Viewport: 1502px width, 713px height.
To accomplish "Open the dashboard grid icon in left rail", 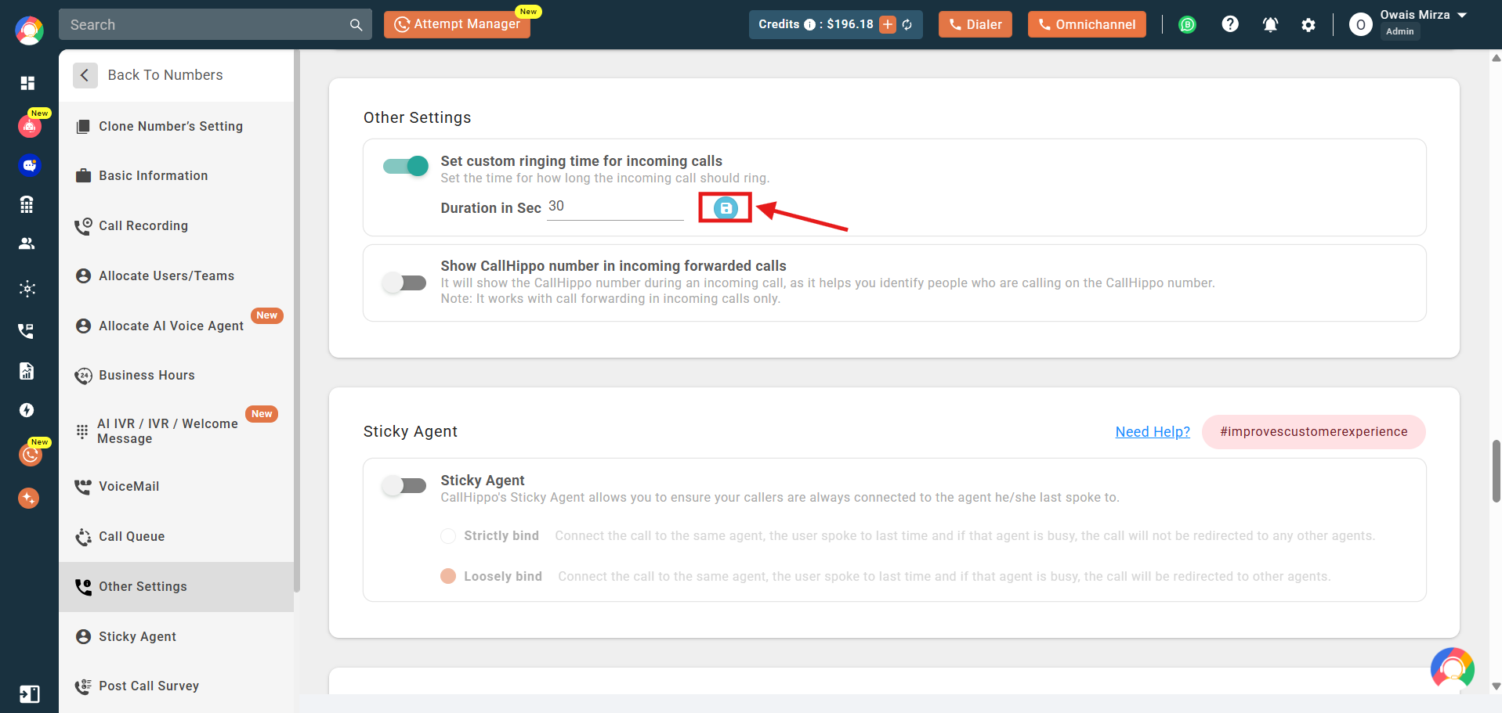I will click(27, 83).
